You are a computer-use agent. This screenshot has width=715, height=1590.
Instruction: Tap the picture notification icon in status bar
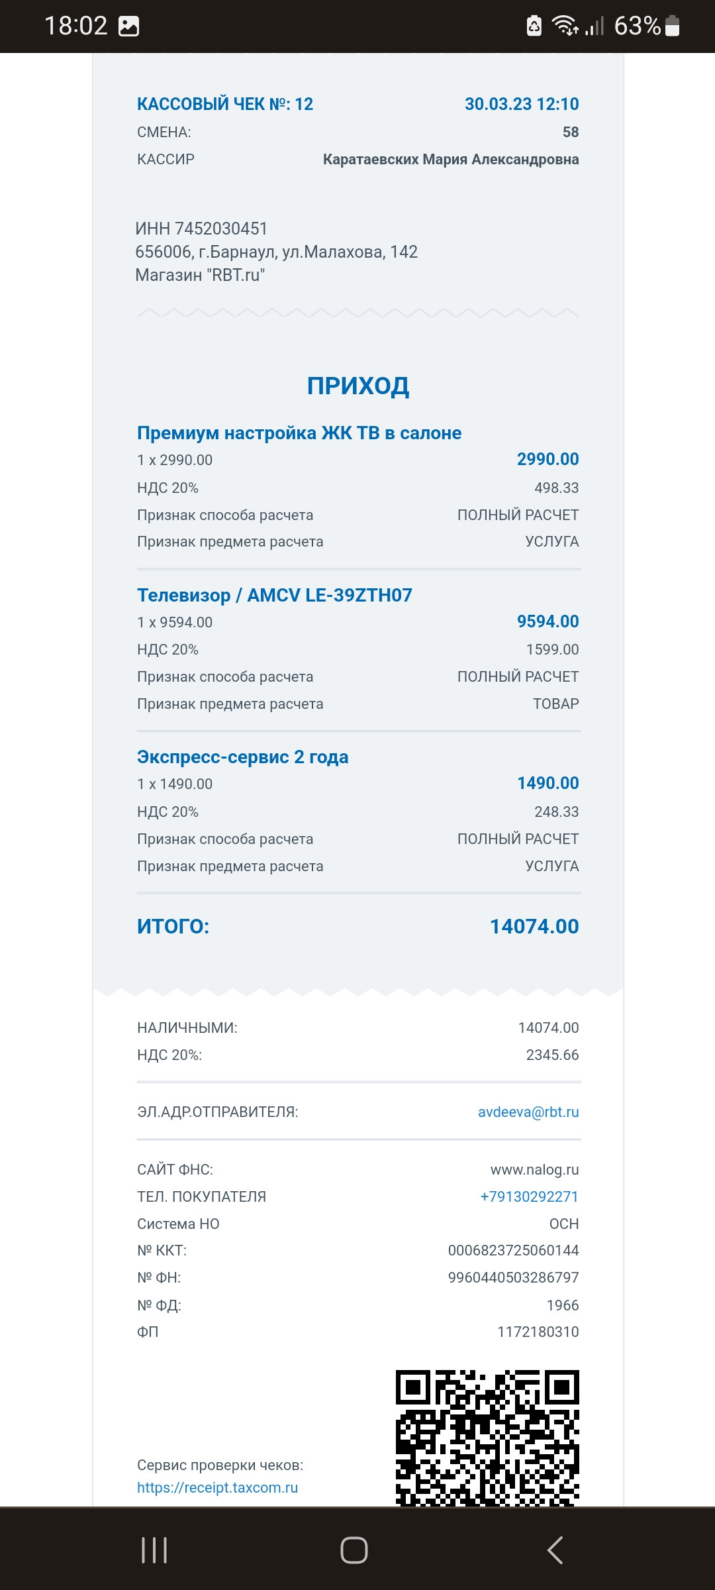click(128, 26)
